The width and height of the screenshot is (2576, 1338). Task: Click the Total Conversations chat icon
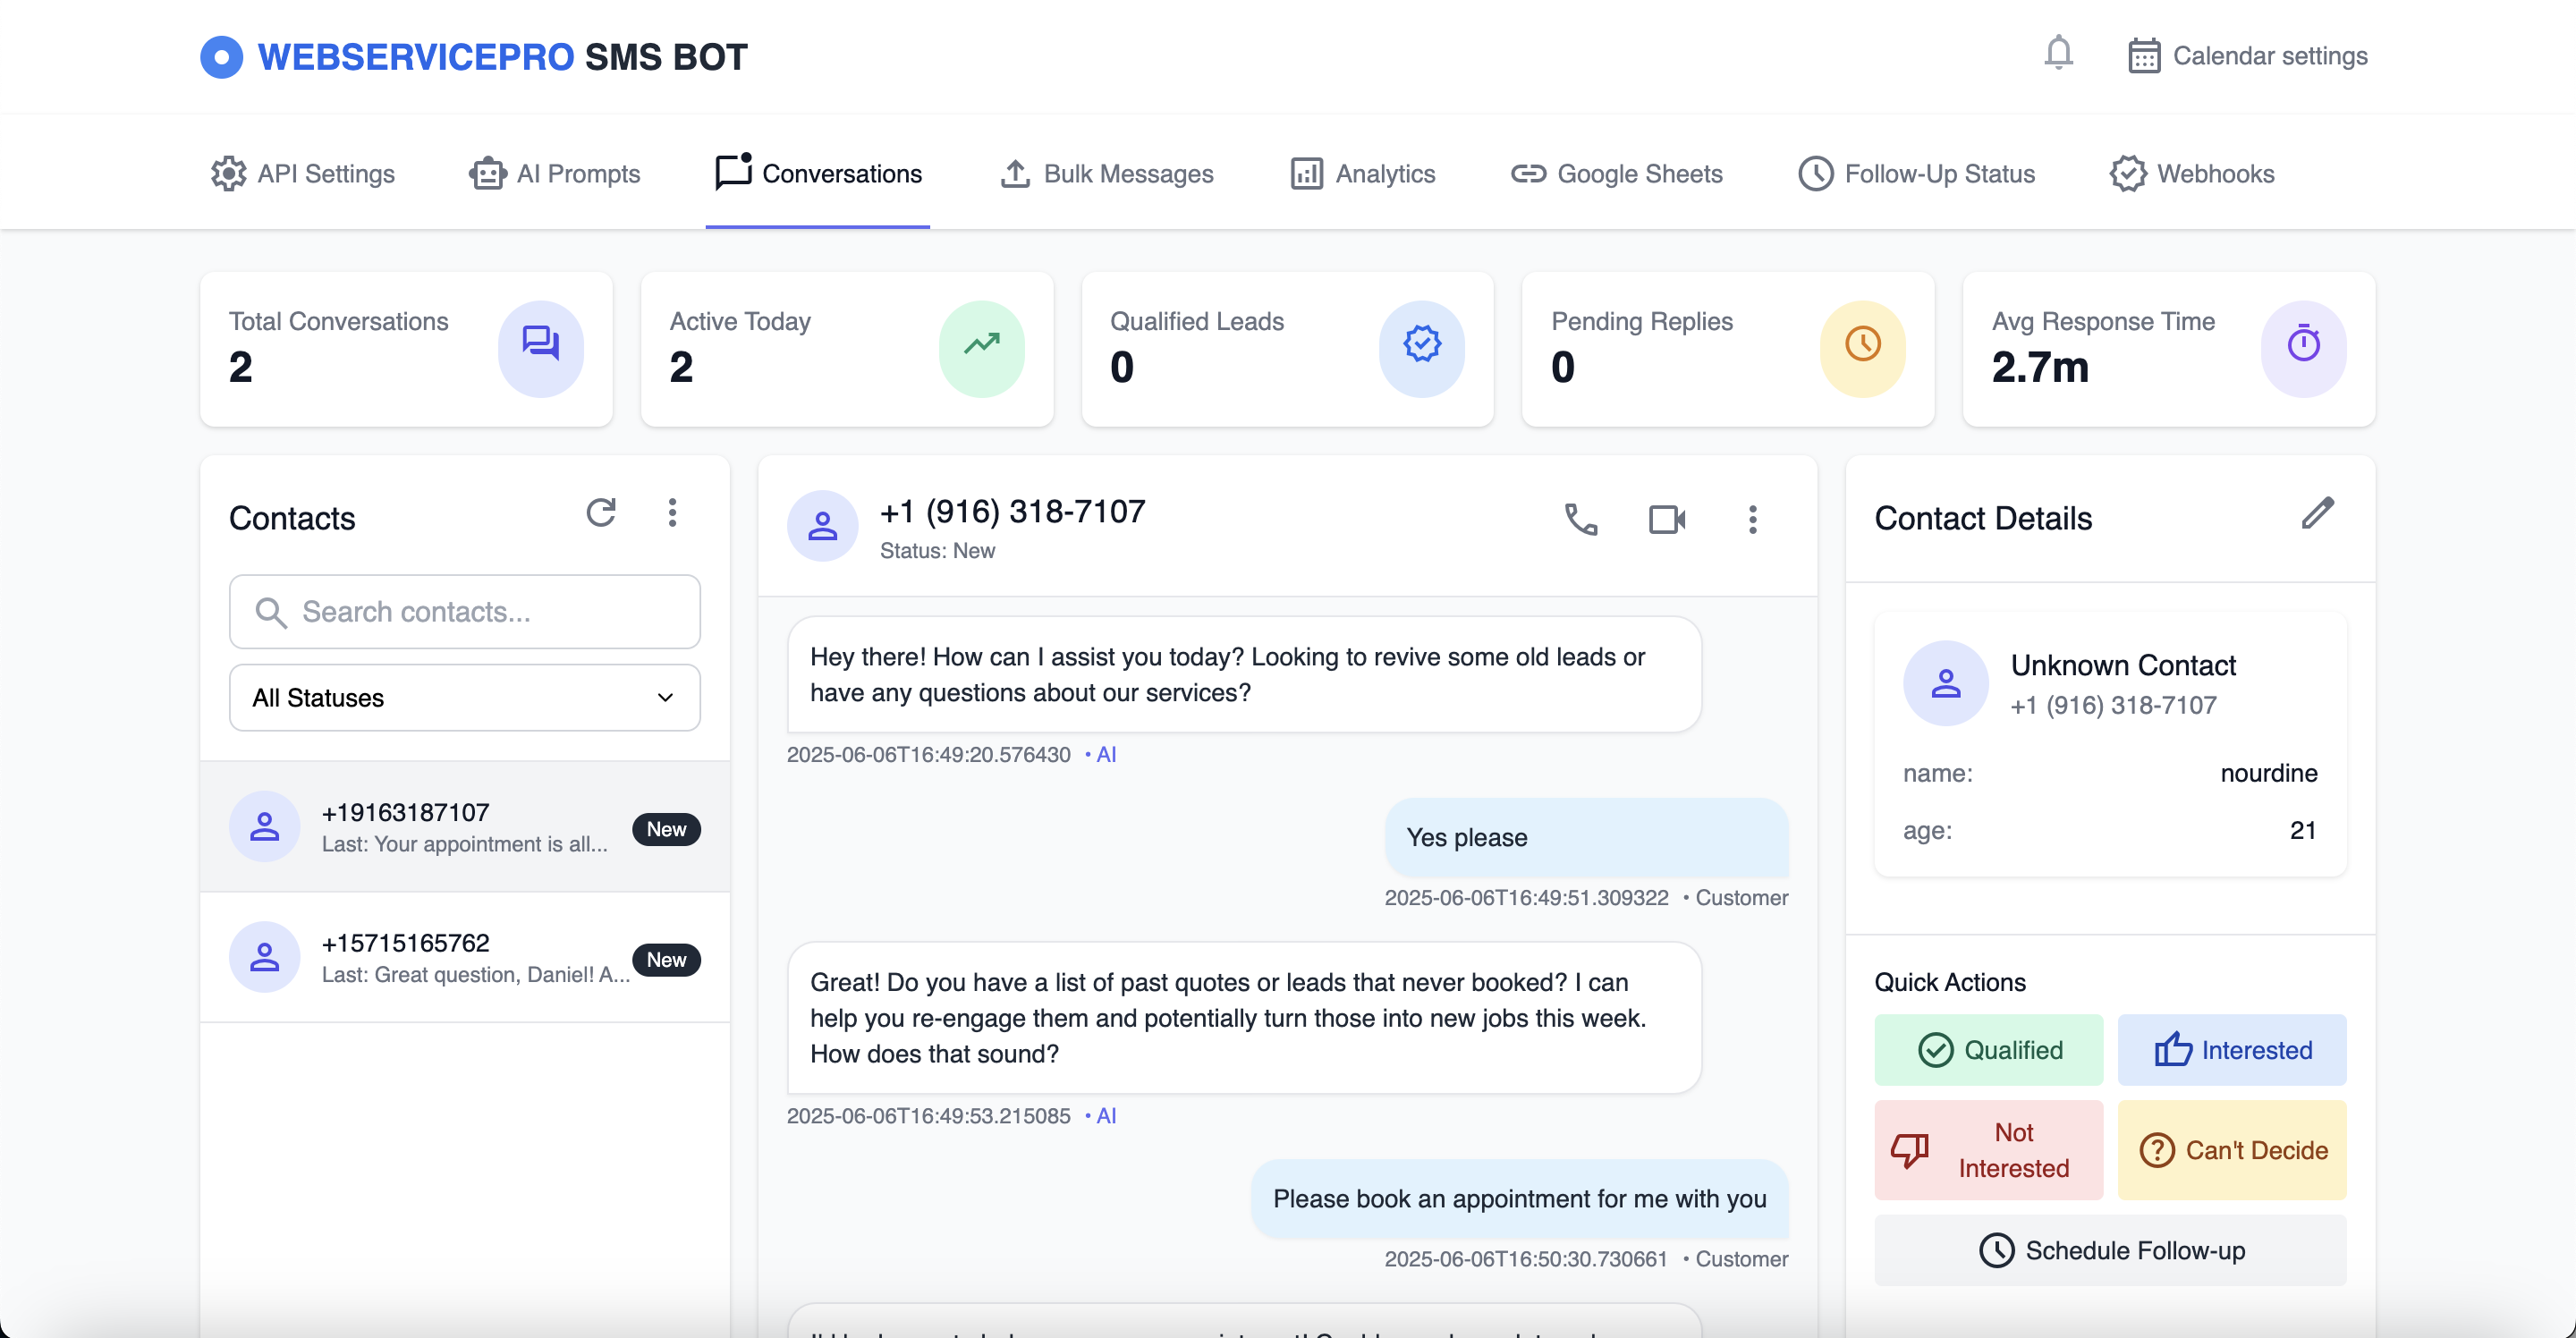tap(540, 346)
